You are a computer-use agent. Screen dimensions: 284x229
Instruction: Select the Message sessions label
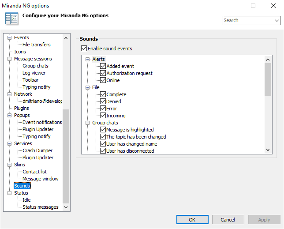coord(33,59)
